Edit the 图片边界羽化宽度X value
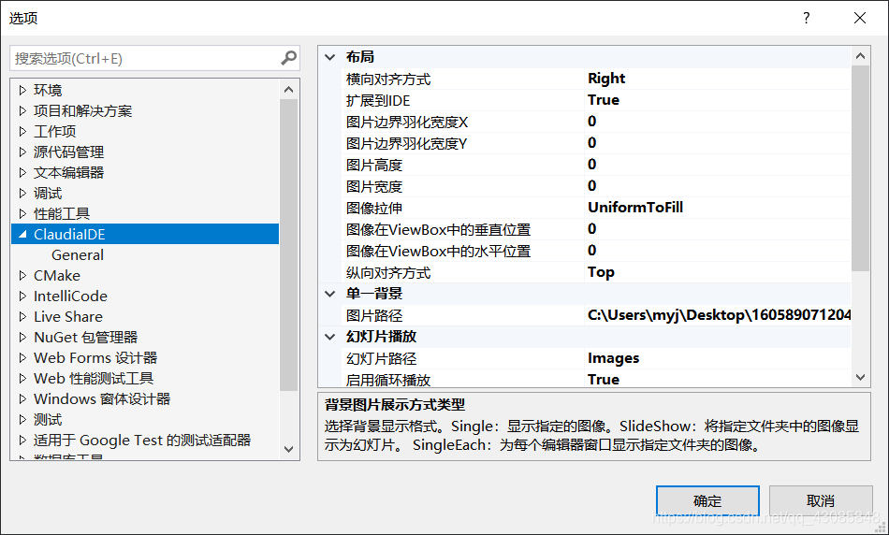Image resolution: width=889 pixels, height=535 pixels. tap(717, 122)
